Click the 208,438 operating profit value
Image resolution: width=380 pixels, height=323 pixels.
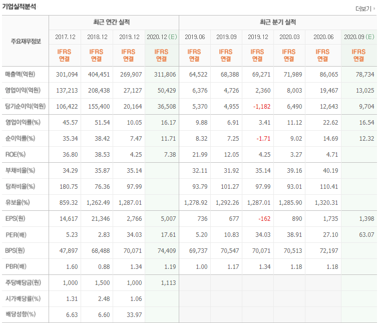(99, 91)
